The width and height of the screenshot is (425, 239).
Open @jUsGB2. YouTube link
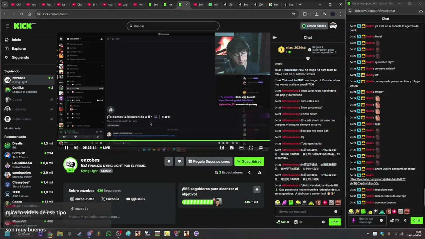click(136, 199)
